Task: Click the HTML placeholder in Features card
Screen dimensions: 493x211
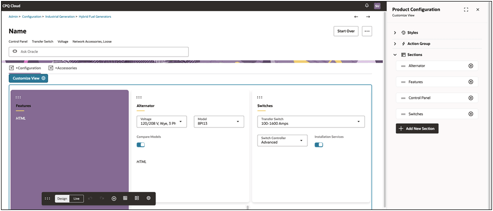Action: coord(21,119)
